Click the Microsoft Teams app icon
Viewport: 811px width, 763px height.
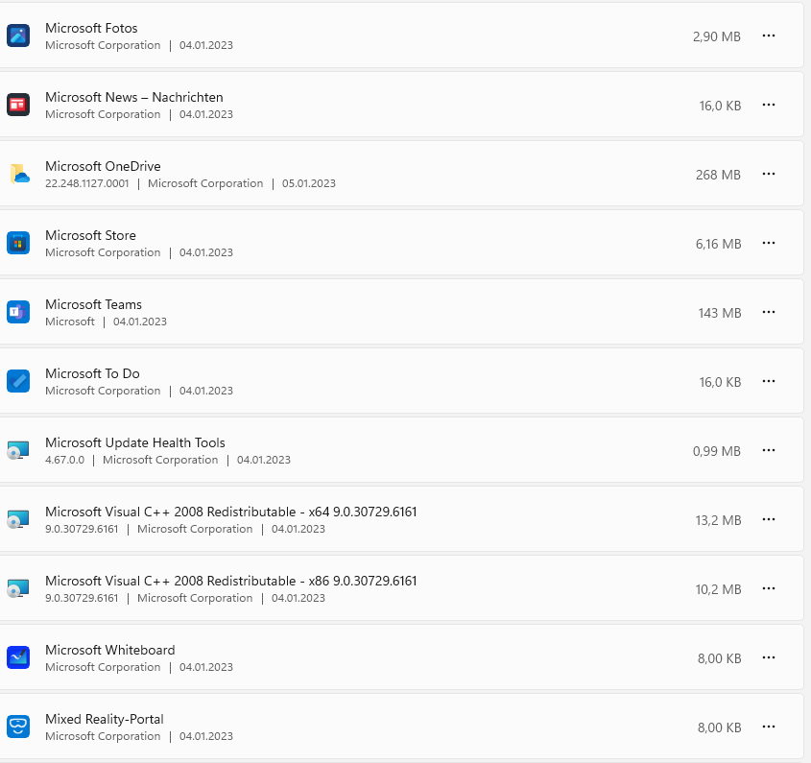coord(18,312)
